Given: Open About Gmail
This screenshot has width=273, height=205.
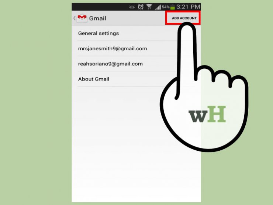Looking at the screenshot, I should [136, 79].
